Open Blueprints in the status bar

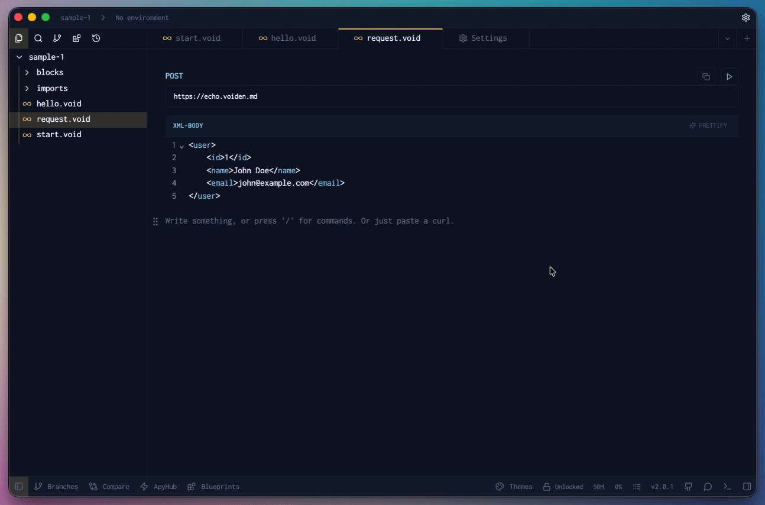(213, 487)
